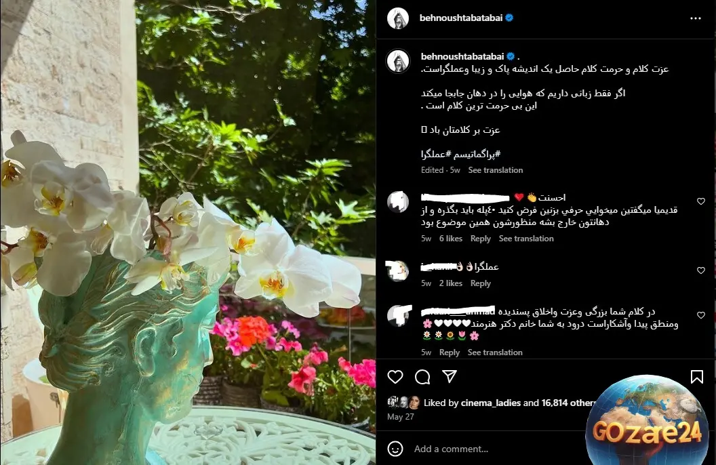Reply to the second comment
This screenshot has height=465, width=716.
tap(480, 283)
